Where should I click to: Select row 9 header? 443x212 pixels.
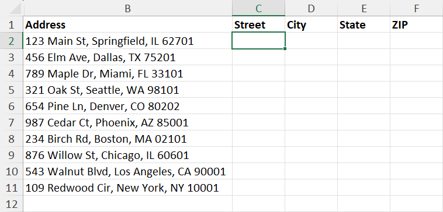pos(11,156)
